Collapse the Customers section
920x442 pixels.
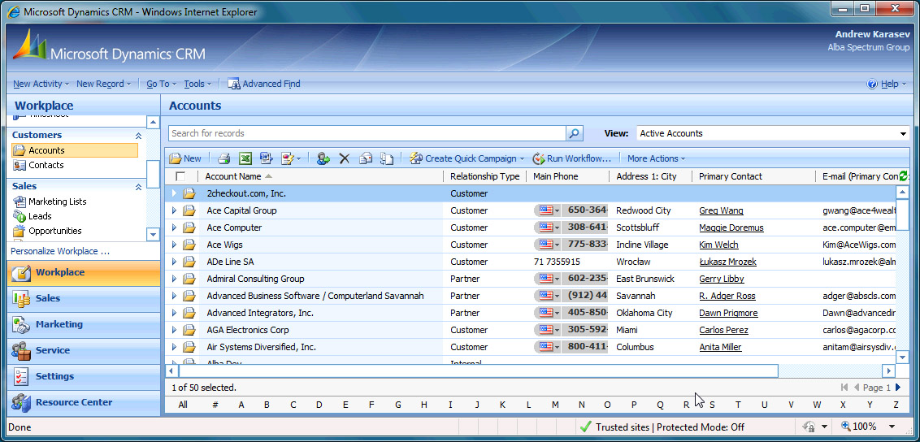[138, 136]
